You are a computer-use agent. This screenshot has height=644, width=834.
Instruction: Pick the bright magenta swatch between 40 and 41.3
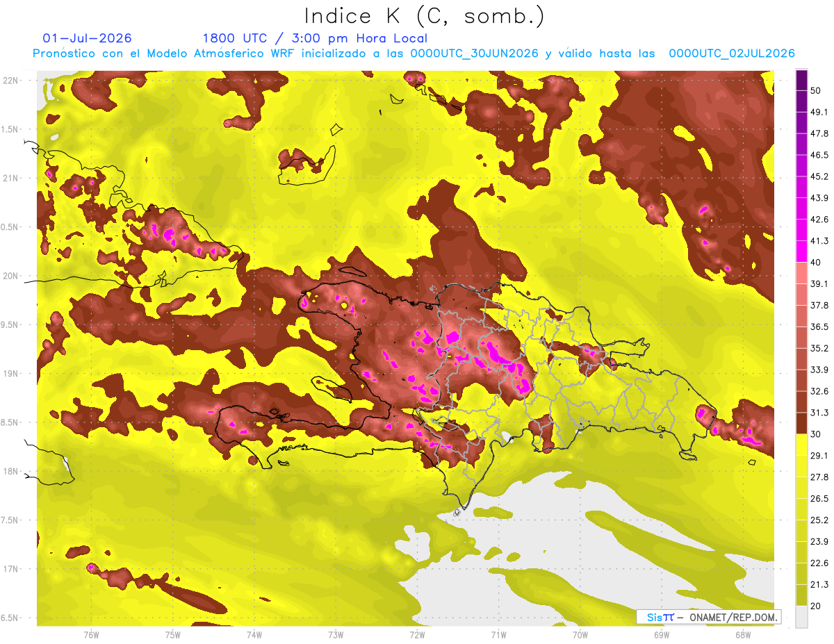801,252
